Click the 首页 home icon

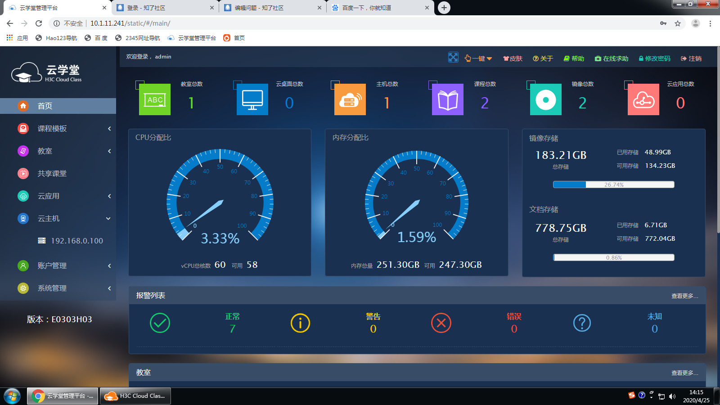pos(23,106)
